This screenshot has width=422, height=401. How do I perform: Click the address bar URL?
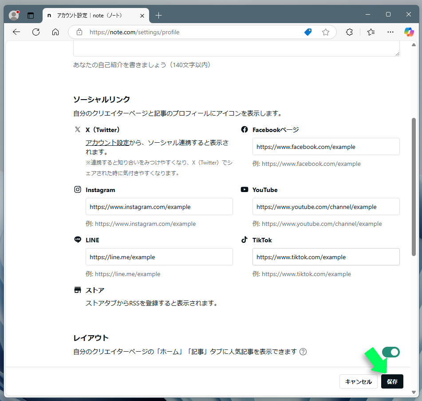[x=134, y=32]
